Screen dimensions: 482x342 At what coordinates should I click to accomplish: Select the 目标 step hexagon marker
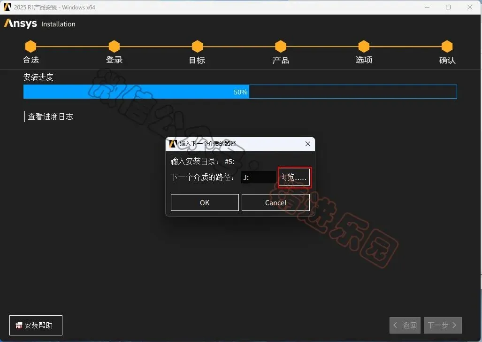(x=197, y=47)
